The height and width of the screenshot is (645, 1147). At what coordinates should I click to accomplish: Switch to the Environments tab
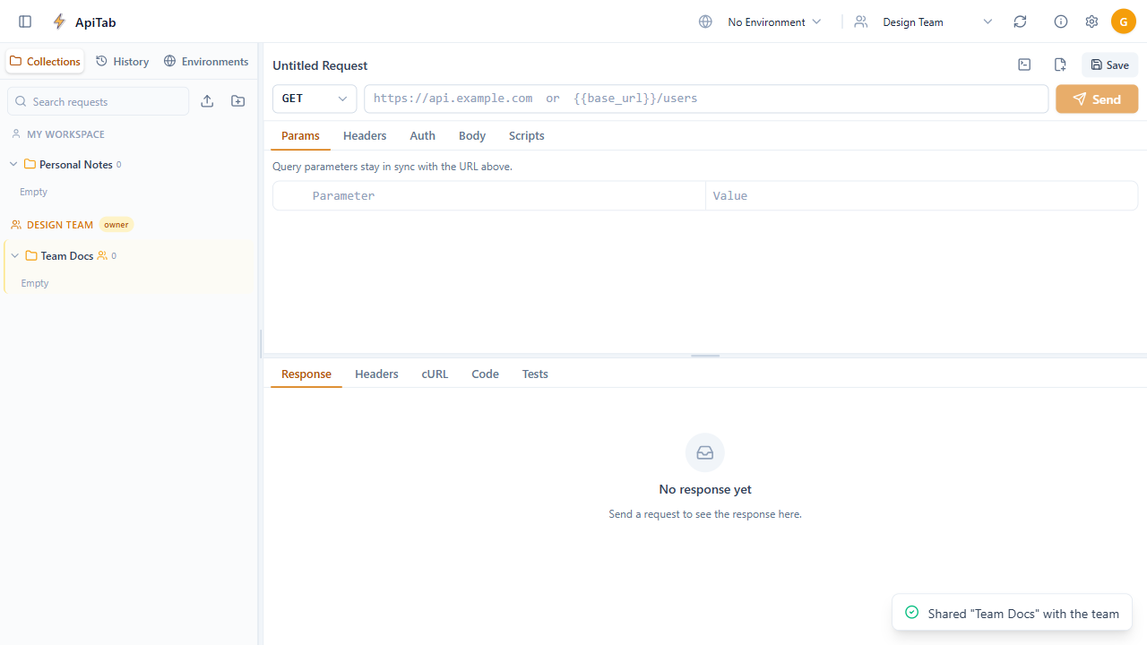(206, 61)
